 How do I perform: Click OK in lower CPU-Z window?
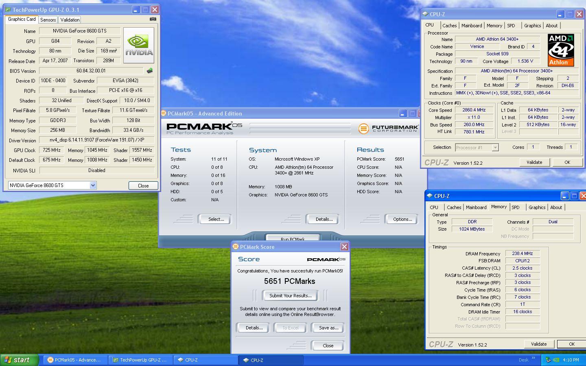coord(571,344)
